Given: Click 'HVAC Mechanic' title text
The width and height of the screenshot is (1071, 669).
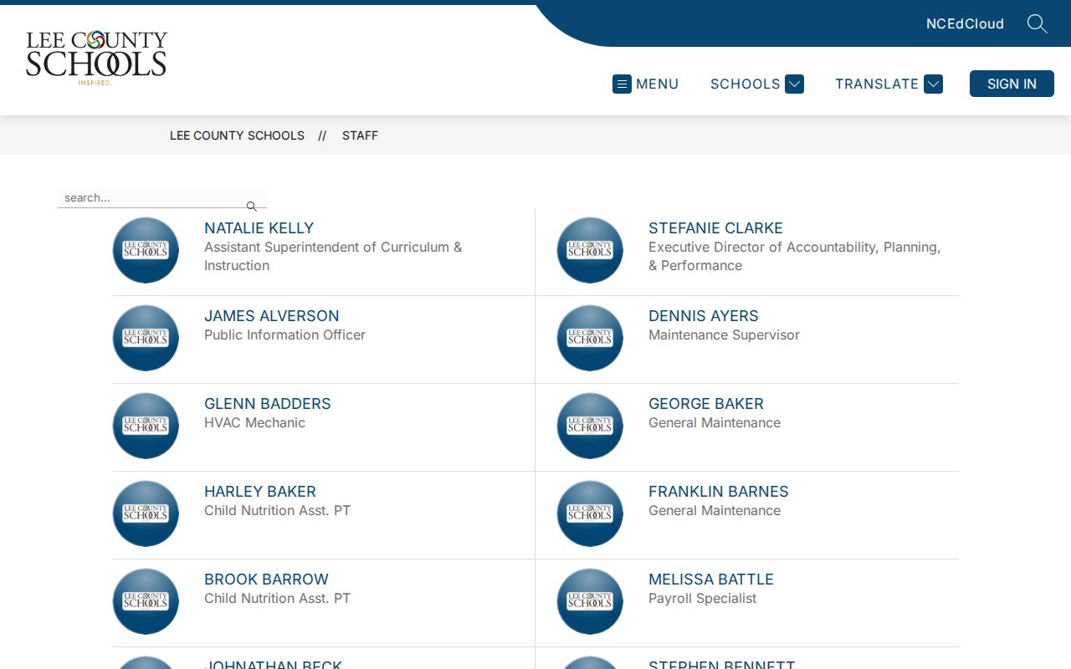Looking at the screenshot, I should 254,423.
